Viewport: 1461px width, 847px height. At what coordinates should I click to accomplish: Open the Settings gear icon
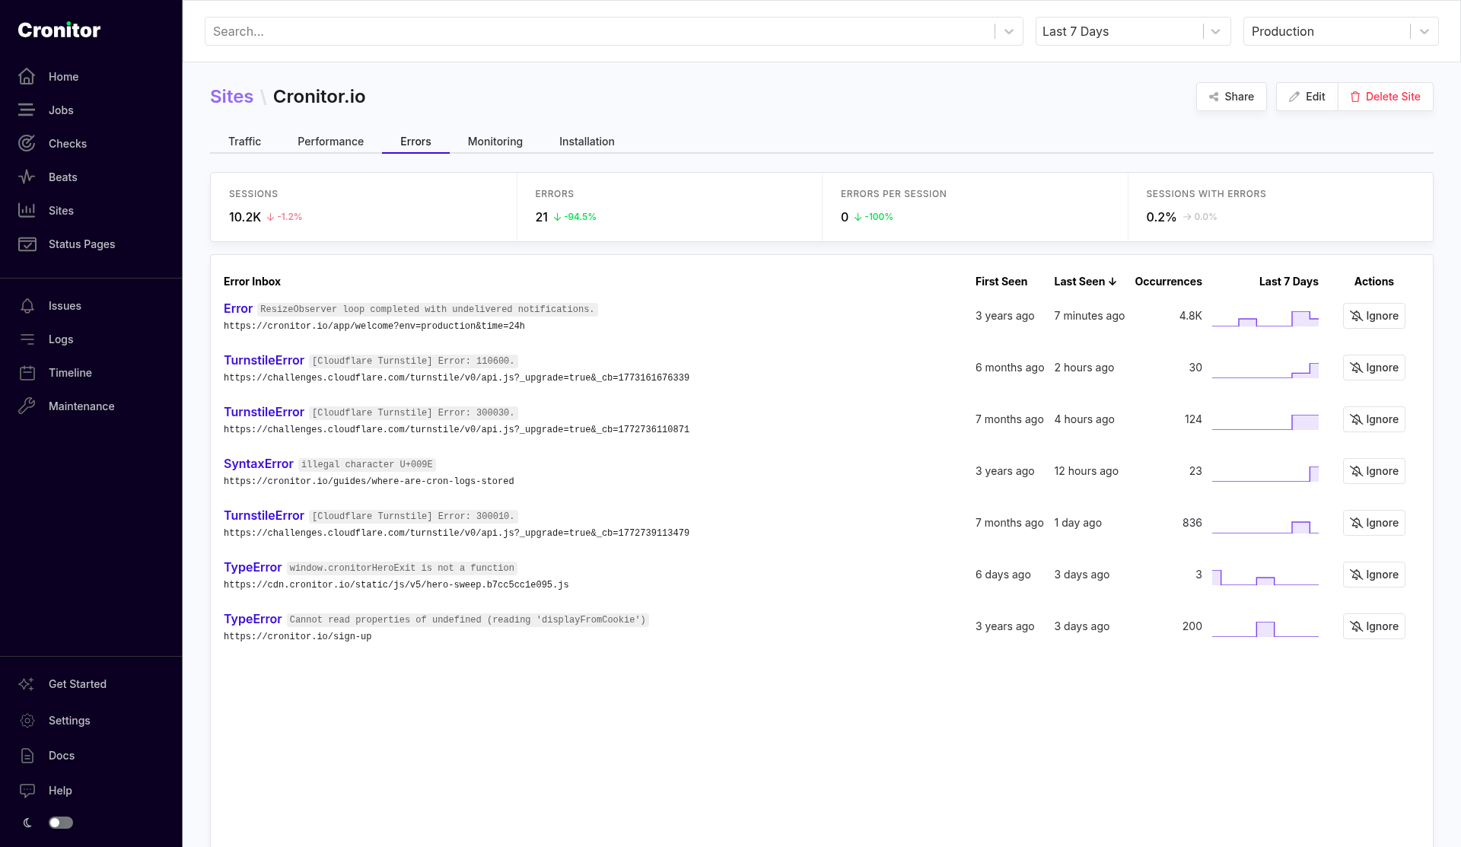(27, 721)
